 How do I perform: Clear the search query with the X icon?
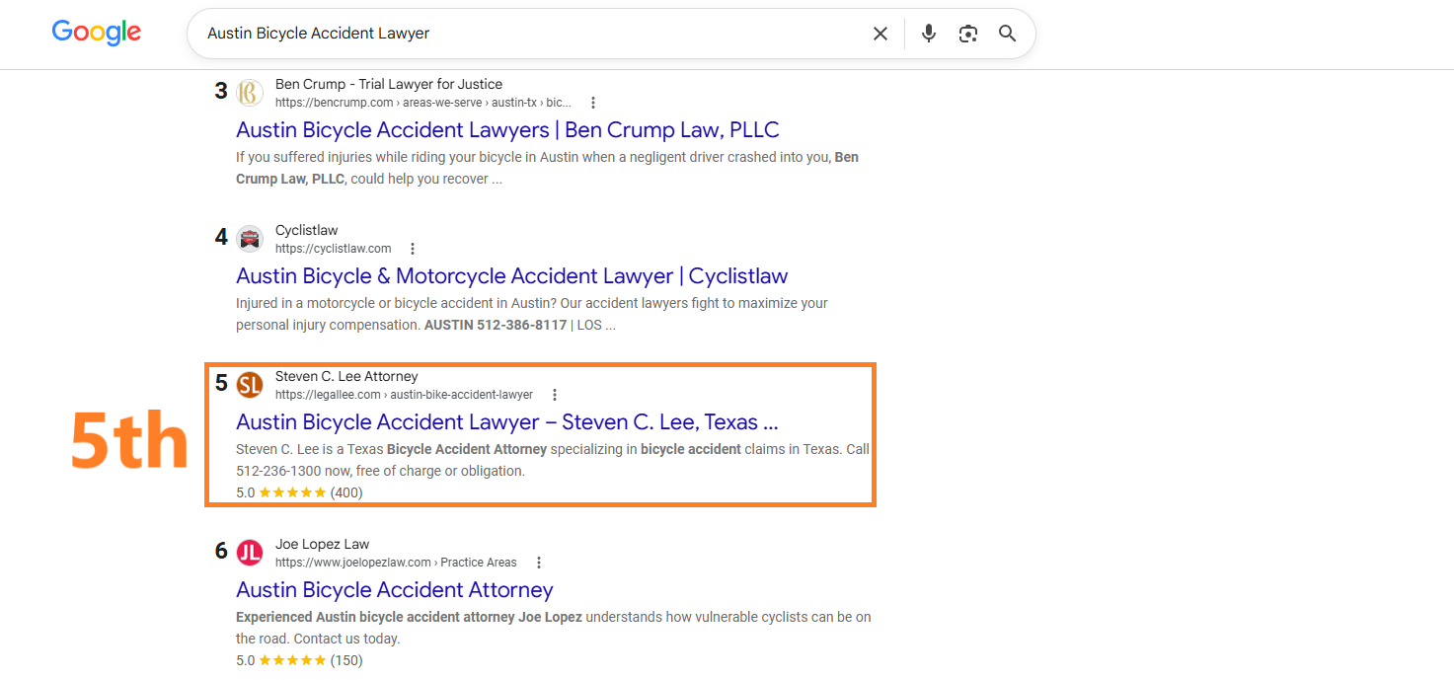click(880, 34)
